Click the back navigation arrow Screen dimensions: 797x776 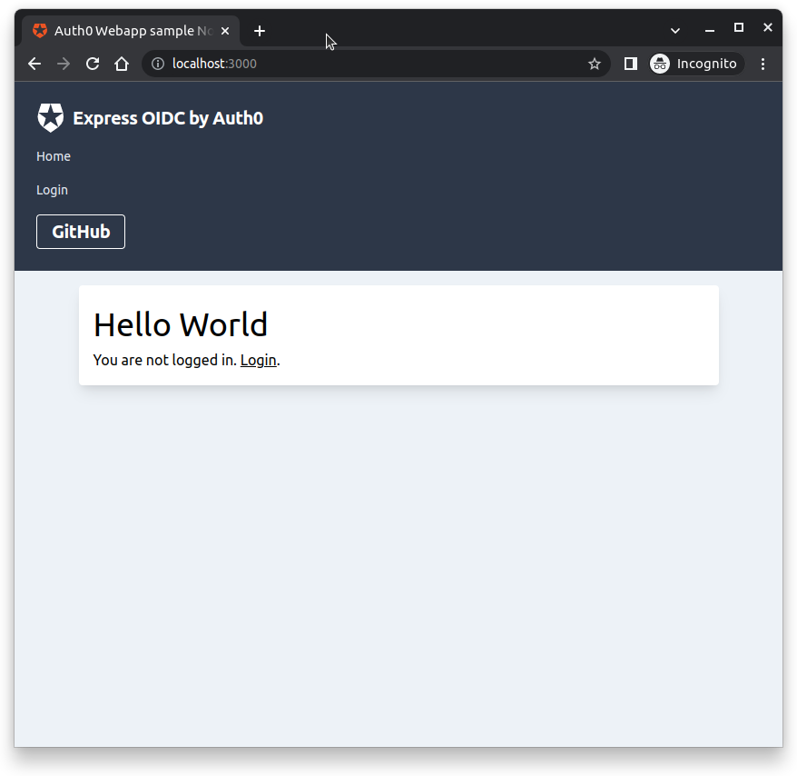click(34, 64)
